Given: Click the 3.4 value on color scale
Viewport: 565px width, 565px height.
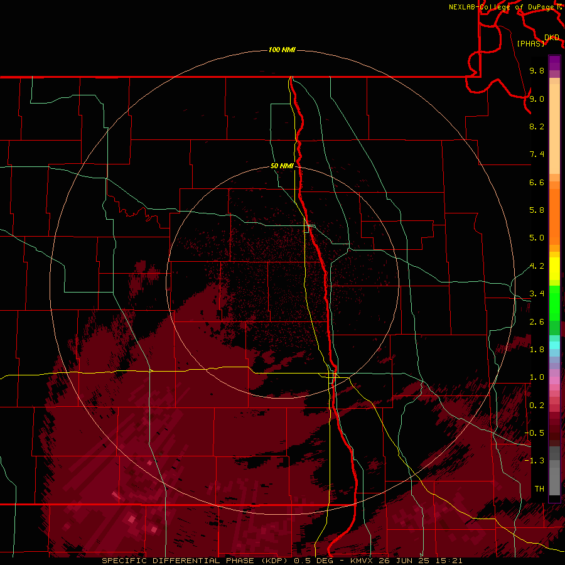Looking at the screenshot, I should pyautogui.click(x=537, y=294).
